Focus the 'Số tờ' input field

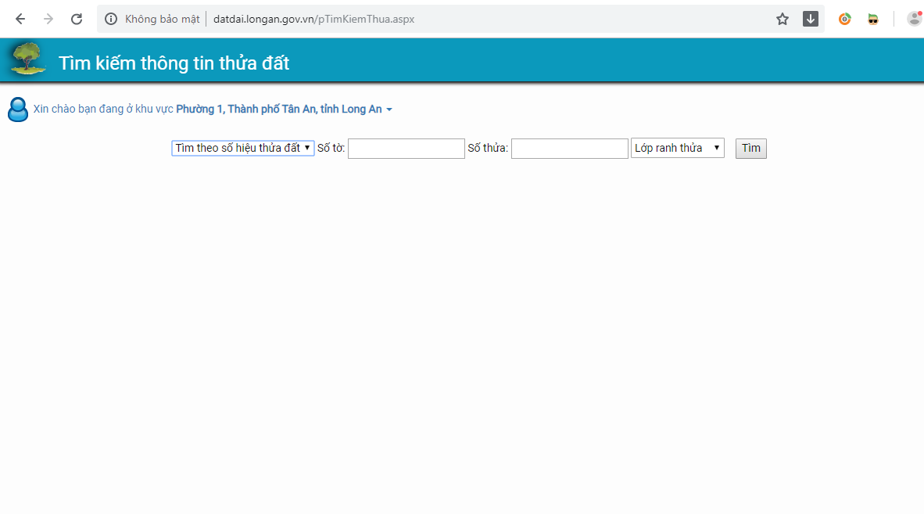click(406, 149)
